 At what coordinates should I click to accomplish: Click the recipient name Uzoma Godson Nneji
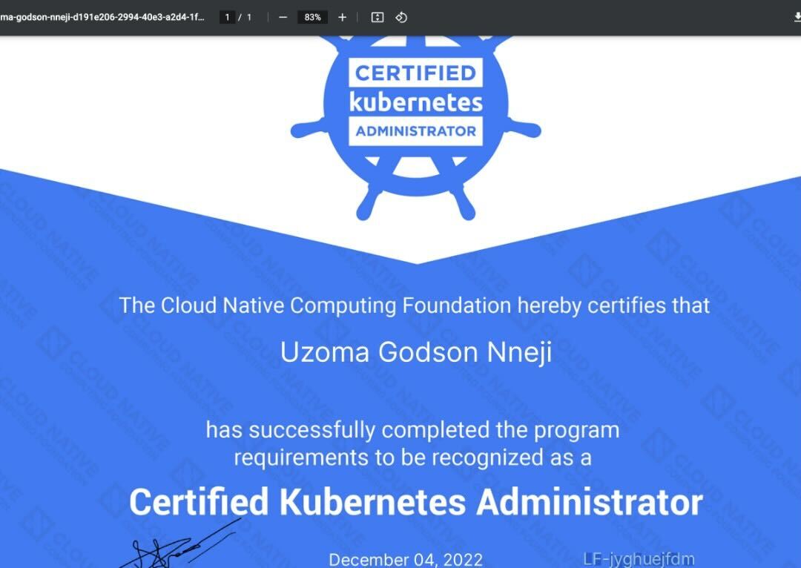(415, 352)
